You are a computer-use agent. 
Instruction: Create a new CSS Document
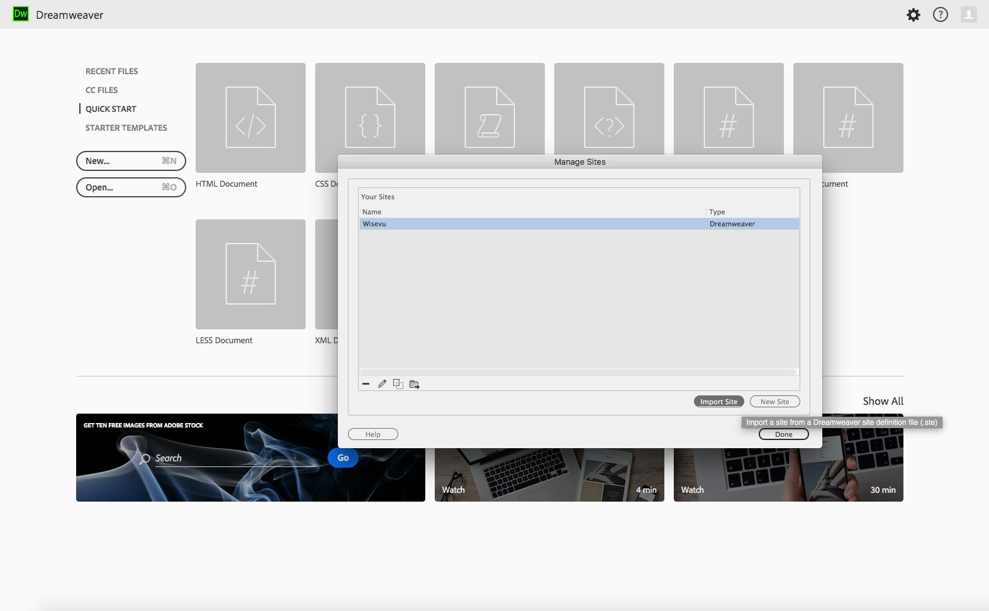tap(370, 108)
